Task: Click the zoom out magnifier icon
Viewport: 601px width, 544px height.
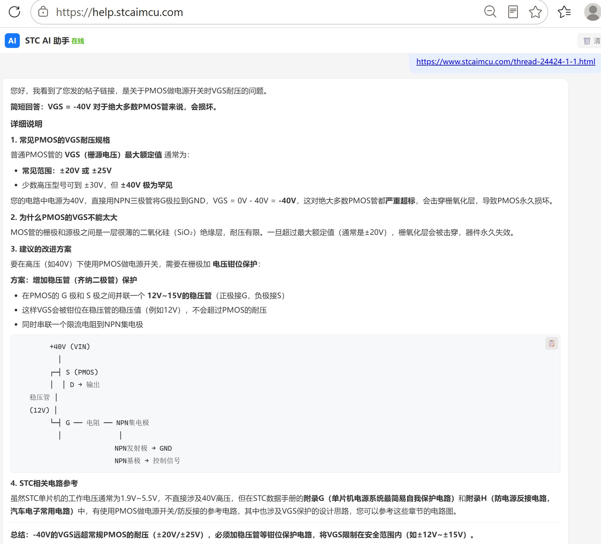Action: click(490, 12)
